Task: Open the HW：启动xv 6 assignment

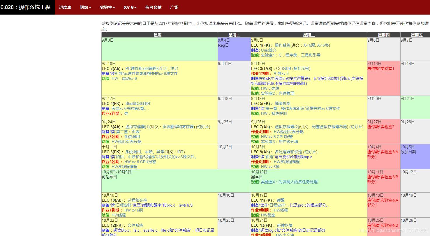Action: (x=124, y=78)
